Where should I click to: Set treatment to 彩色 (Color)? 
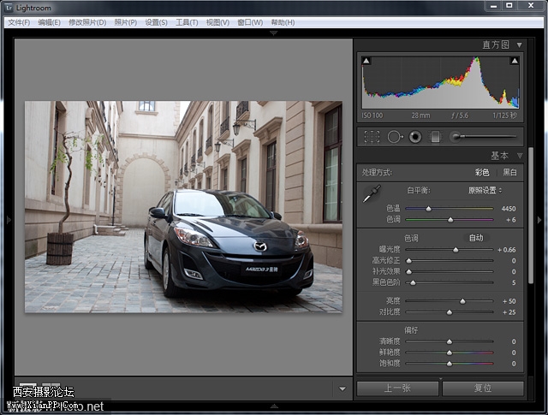tap(482, 172)
